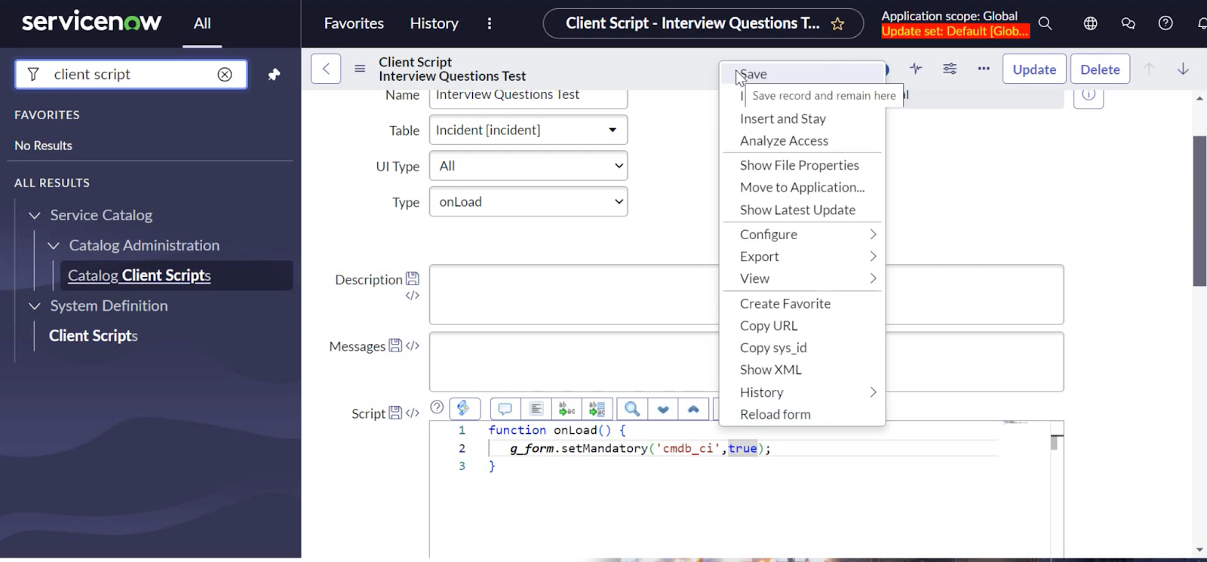Collapse the Service Catalog group

pyautogui.click(x=35, y=215)
